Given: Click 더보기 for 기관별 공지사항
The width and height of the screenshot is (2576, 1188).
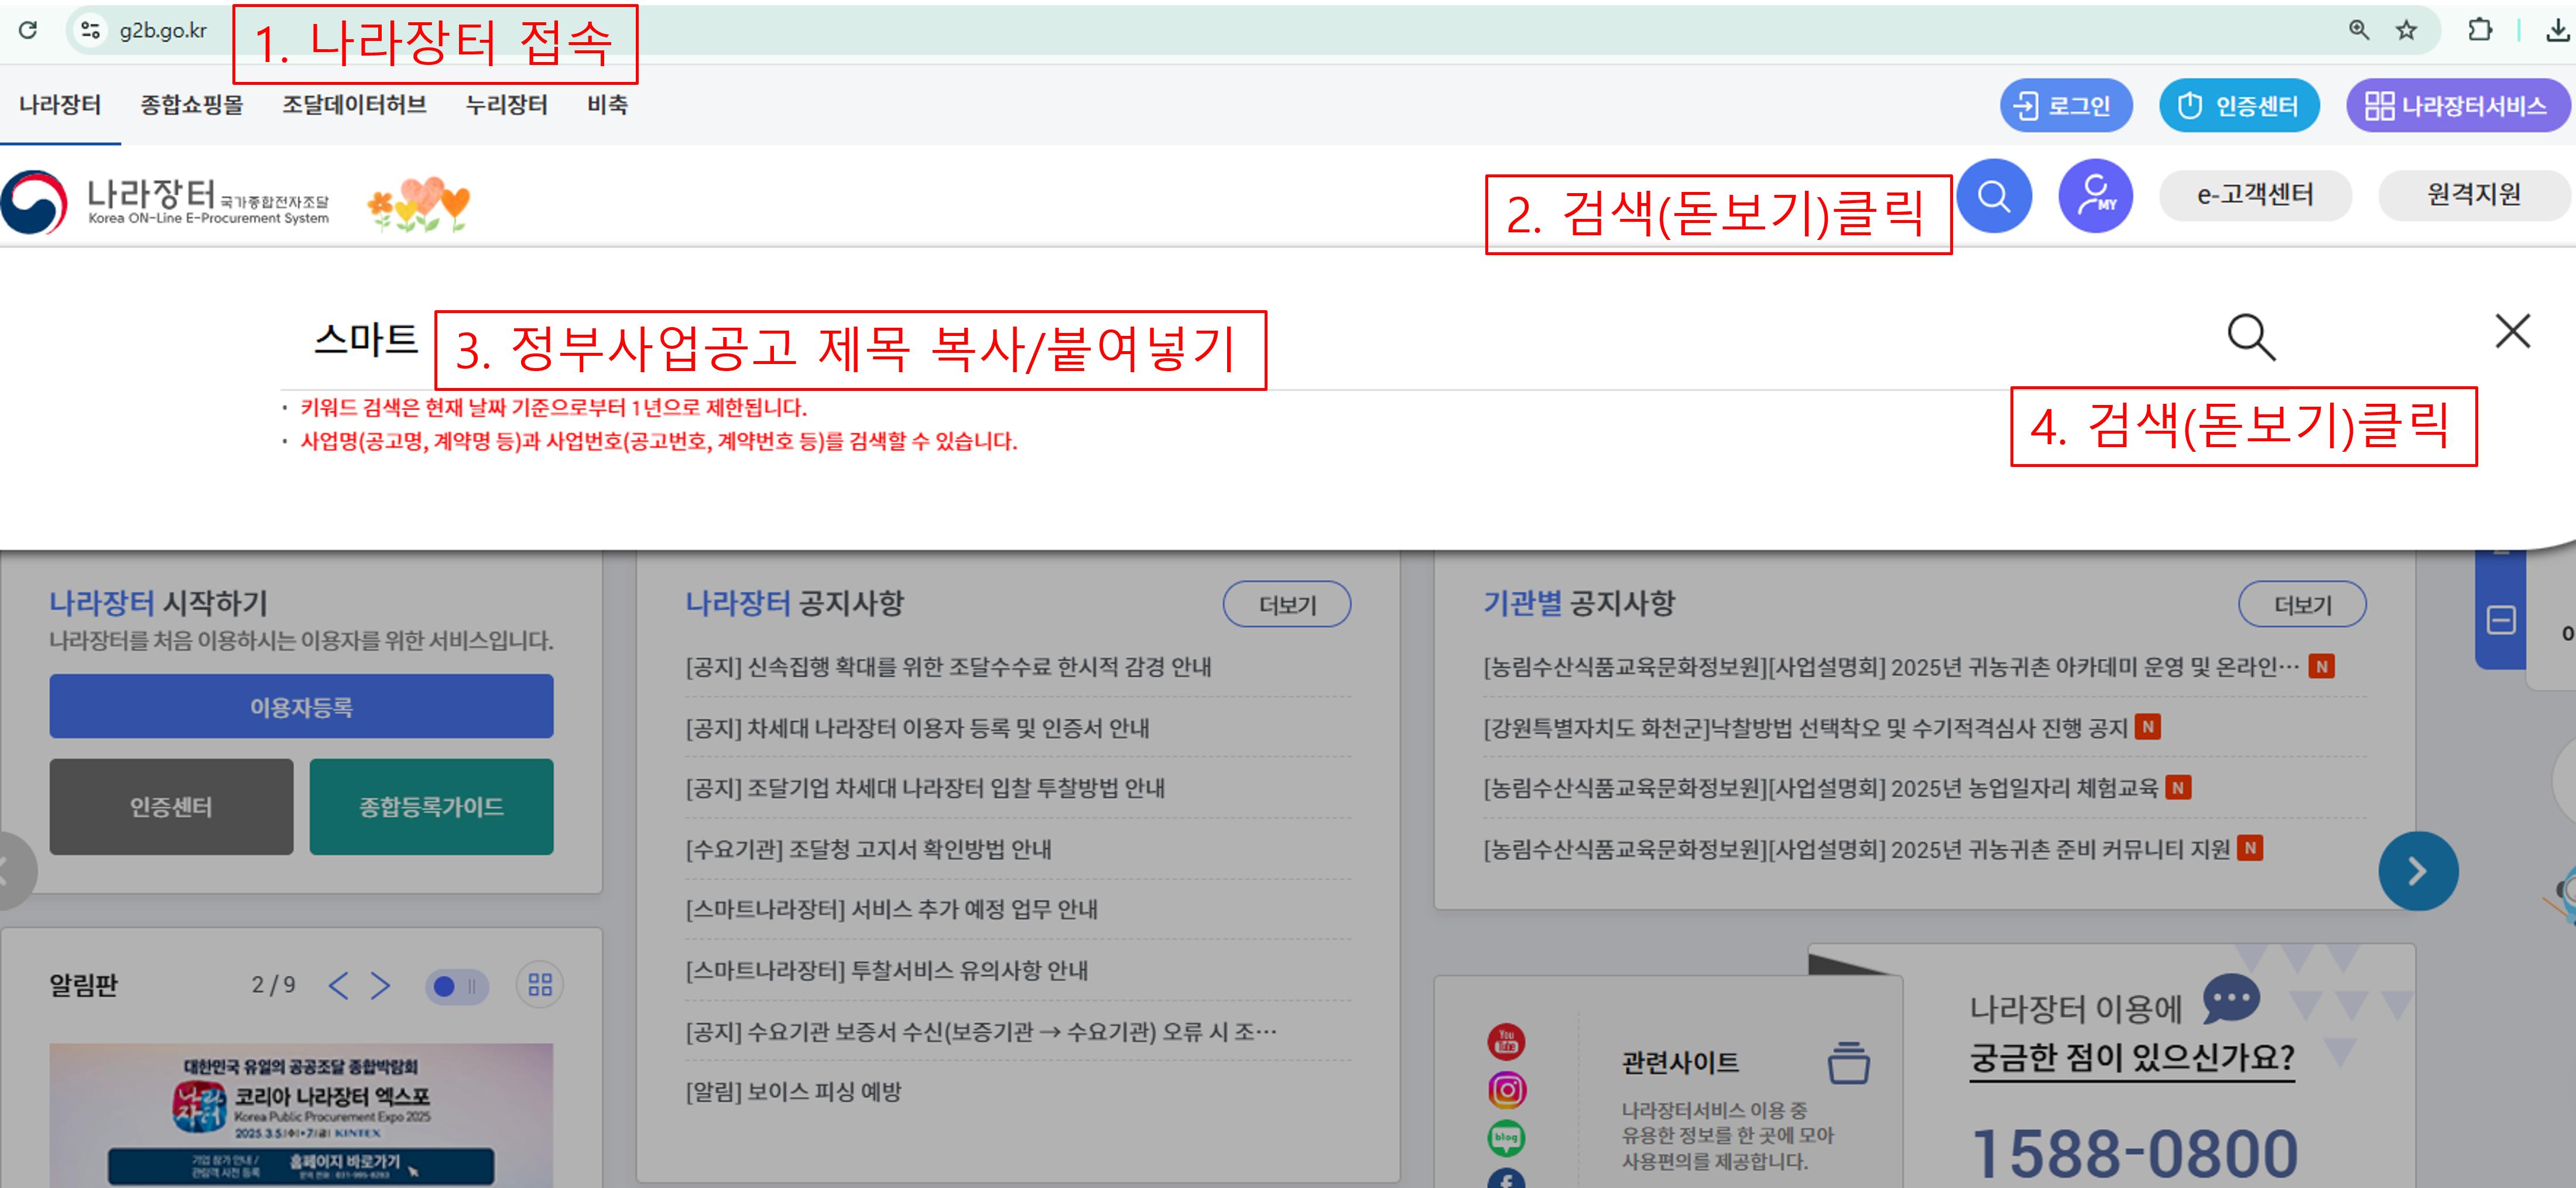Looking at the screenshot, I should (x=2302, y=605).
